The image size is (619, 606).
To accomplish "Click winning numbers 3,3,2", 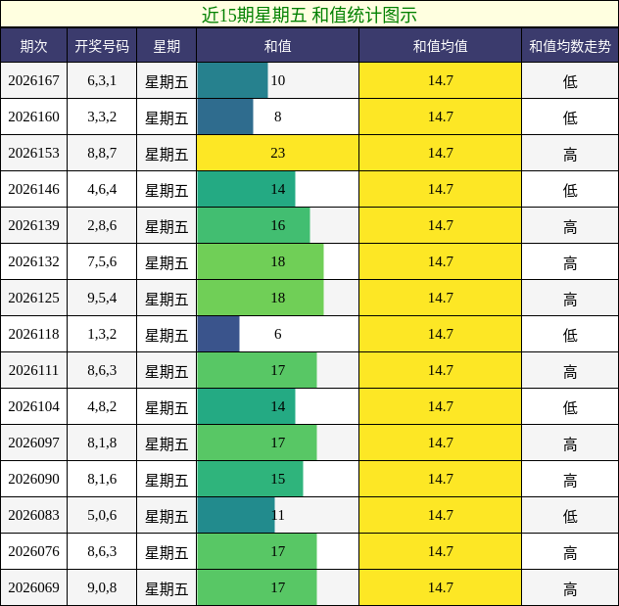I will (x=102, y=117).
